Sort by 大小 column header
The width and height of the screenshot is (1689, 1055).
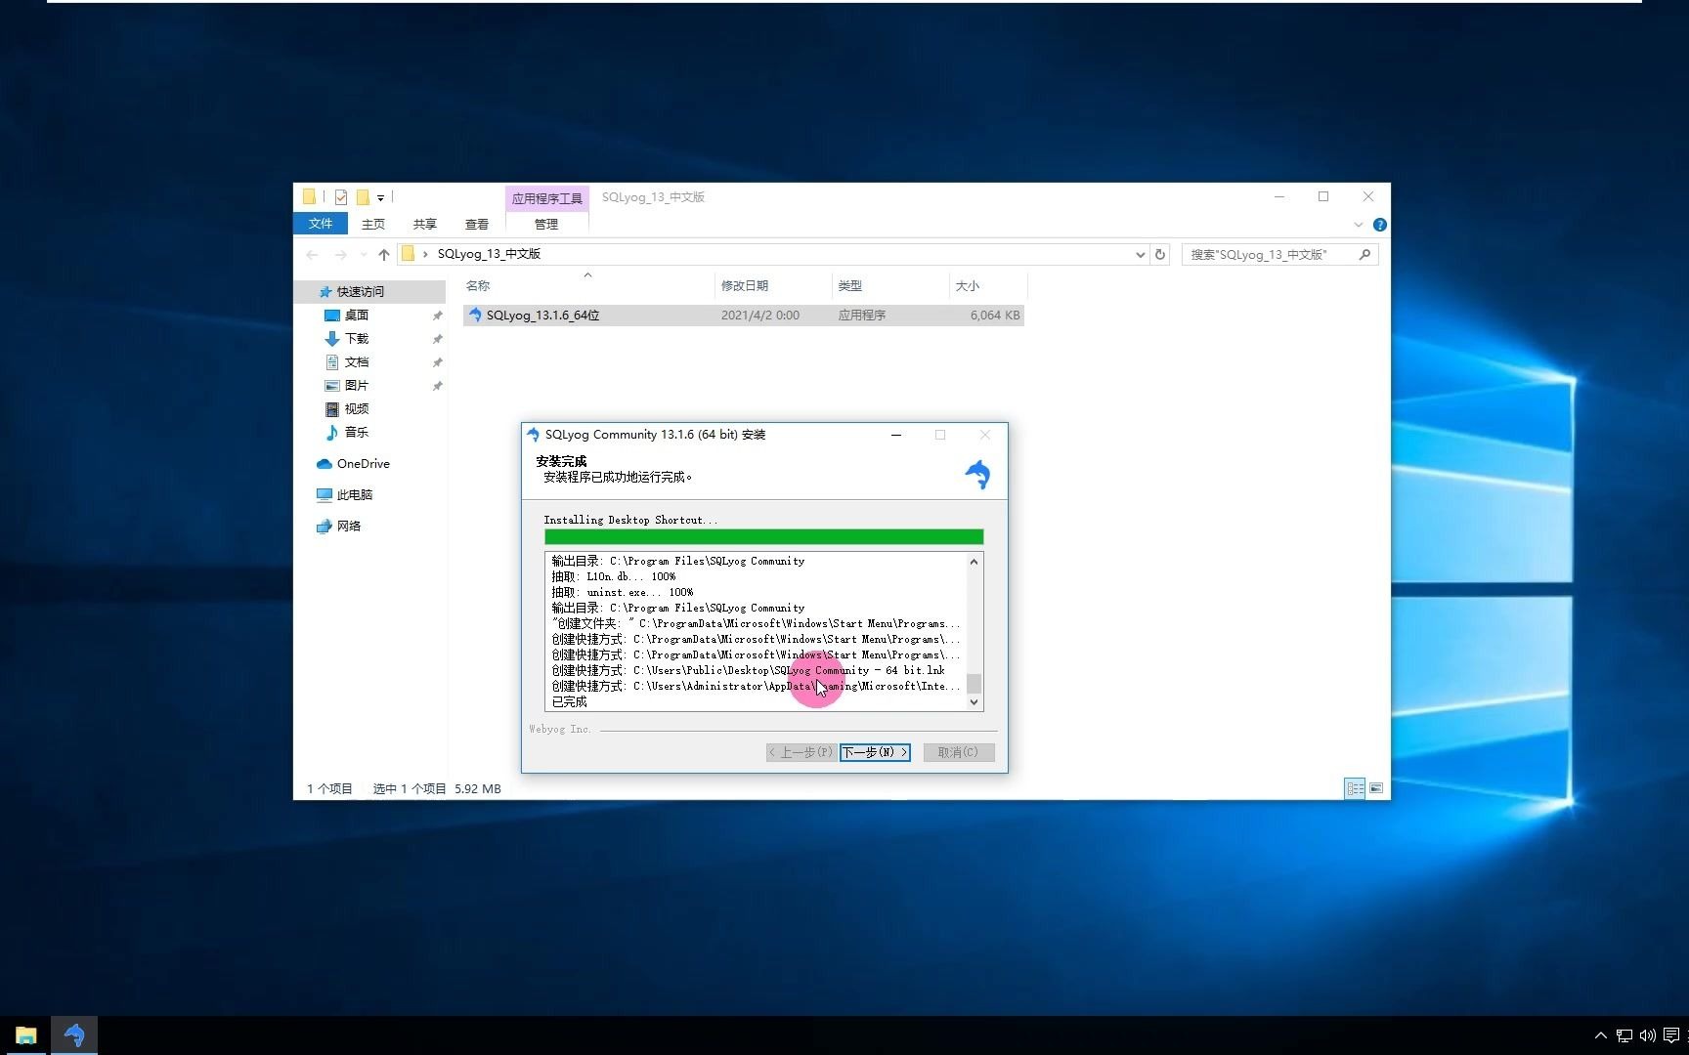coord(987,285)
